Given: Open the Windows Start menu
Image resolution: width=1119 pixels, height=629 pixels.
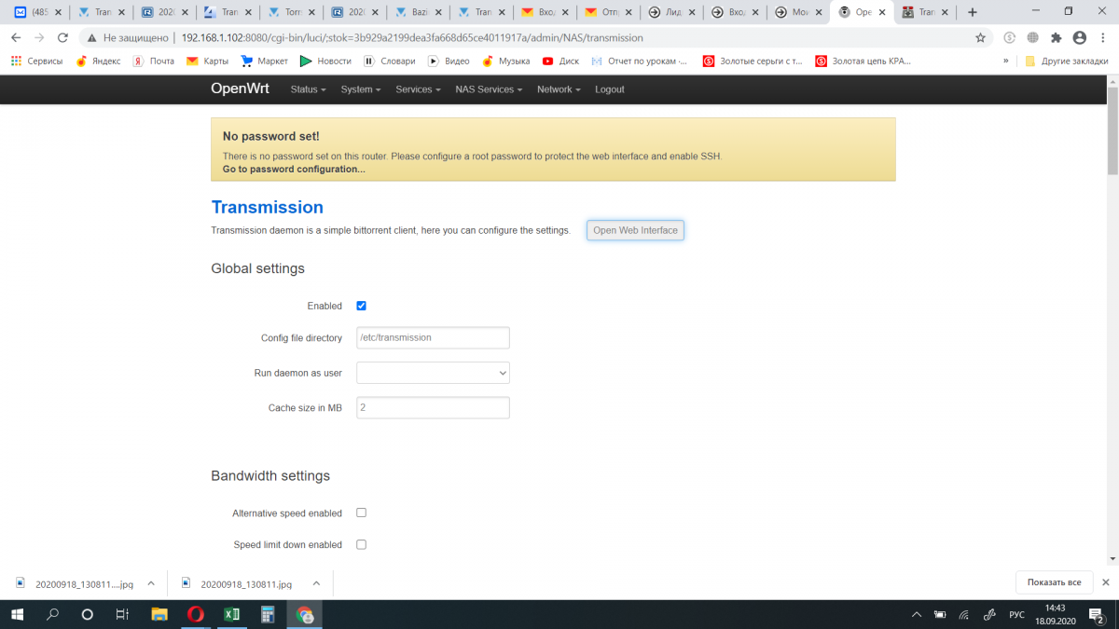Looking at the screenshot, I should [18, 614].
